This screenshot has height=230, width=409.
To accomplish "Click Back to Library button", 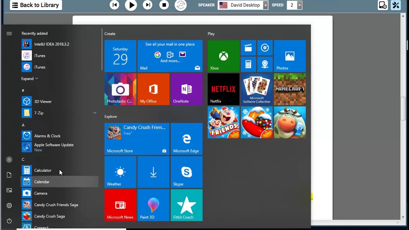I will point(36,5).
